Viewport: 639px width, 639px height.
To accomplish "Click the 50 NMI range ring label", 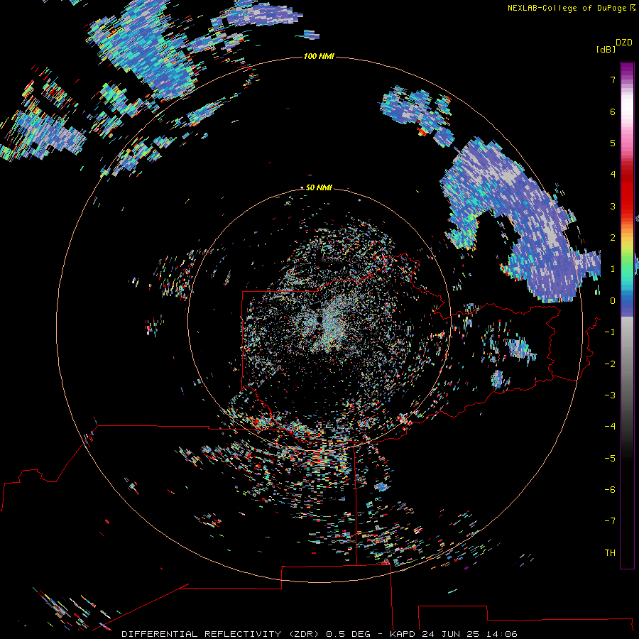I will pos(319,187).
